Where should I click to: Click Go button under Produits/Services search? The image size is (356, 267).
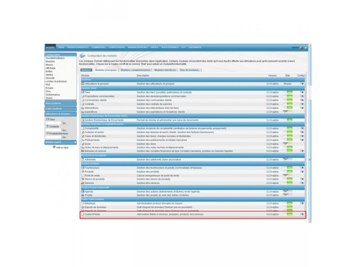point(64,137)
